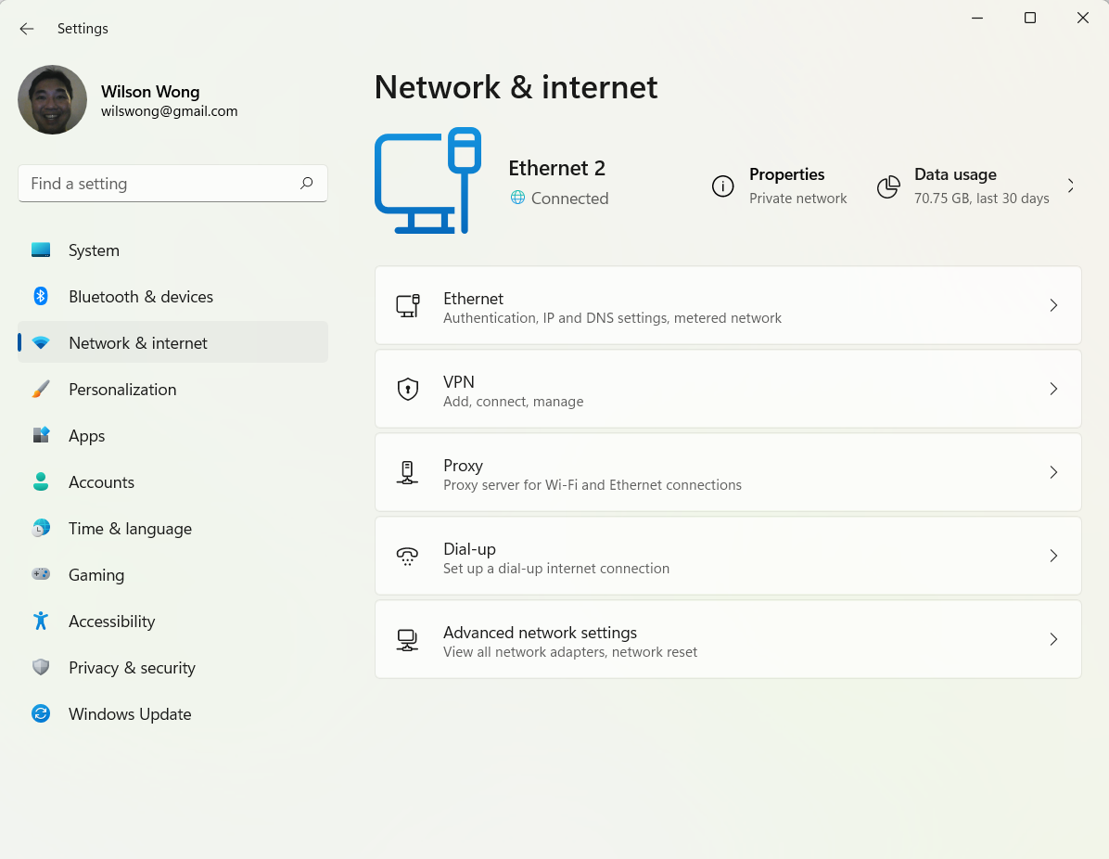Image resolution: width=1109 pixels, height=859 pixels.
Task: Click the back arrow in Settings header
Action: (x=27, y=29)
